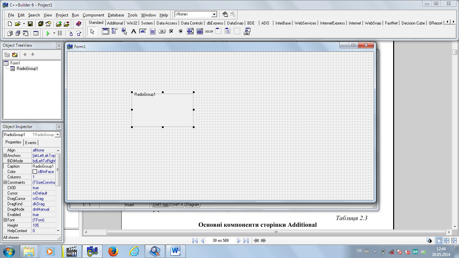The width and height of the screenshot is (459, 258).
Task: Pick the Memo component icon
Action: tap(152, 32)
